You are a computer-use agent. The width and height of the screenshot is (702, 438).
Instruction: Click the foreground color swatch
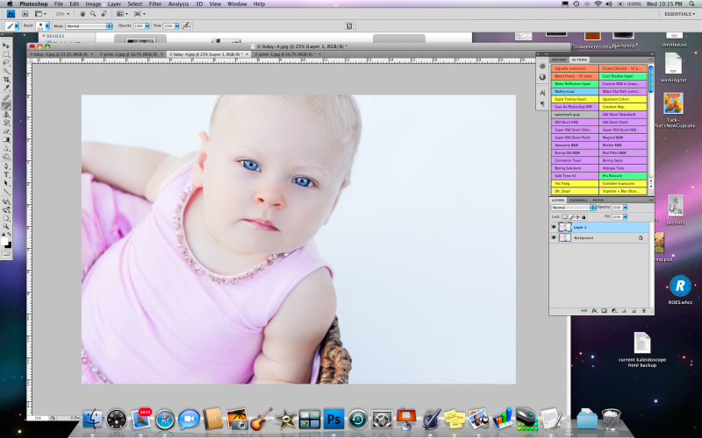point(5,241)
